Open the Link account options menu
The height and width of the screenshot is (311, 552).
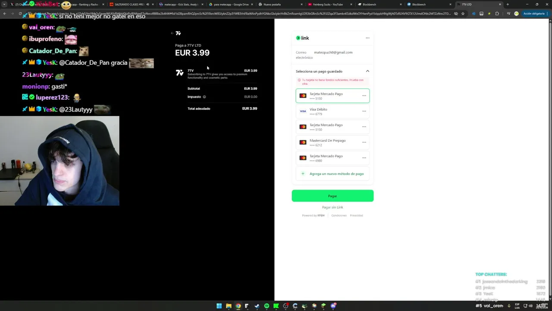(367, 38)
